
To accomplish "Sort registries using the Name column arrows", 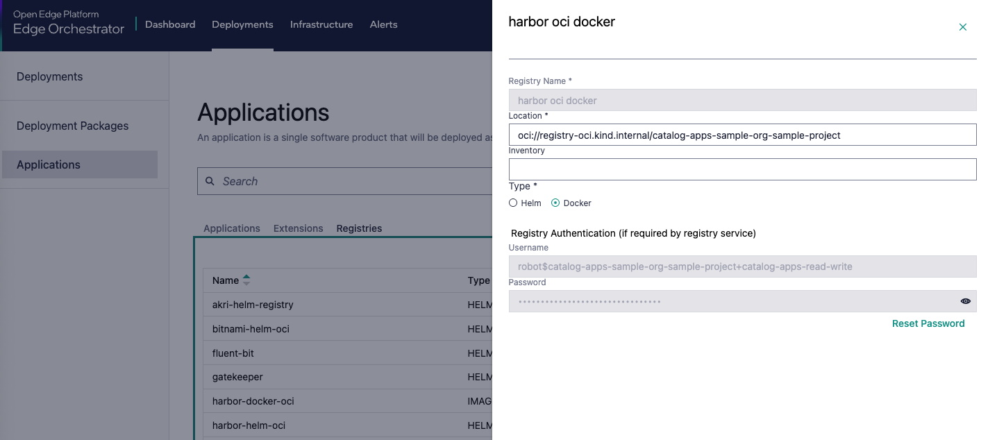I will (248, 278).
